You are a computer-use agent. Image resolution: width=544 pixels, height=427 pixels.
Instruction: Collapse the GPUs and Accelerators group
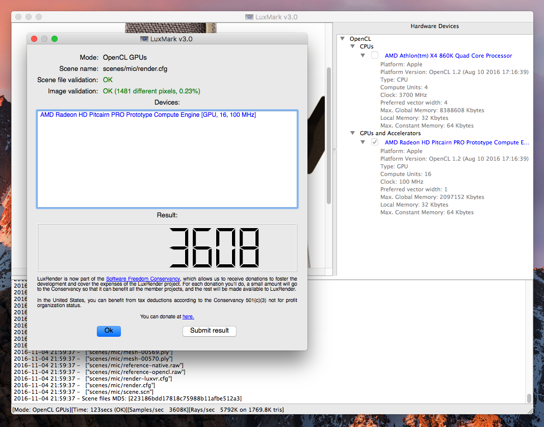[x=352, y=133]
